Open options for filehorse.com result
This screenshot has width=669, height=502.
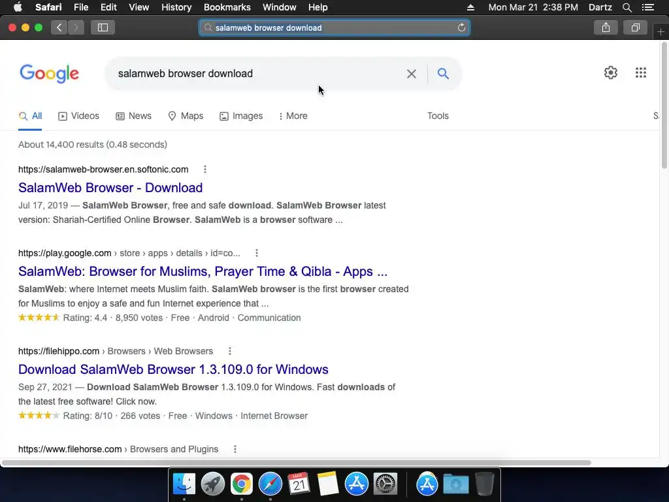pyautogui.click(x=235, y=449)
